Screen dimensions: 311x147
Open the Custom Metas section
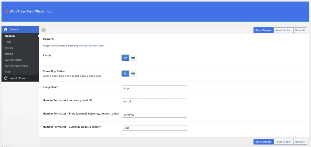20,60
